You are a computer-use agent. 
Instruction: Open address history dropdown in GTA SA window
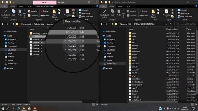166,24
